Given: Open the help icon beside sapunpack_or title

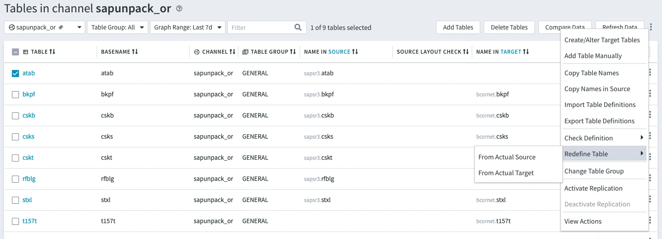Looking at the screenshot, I should tap(179, 8).
